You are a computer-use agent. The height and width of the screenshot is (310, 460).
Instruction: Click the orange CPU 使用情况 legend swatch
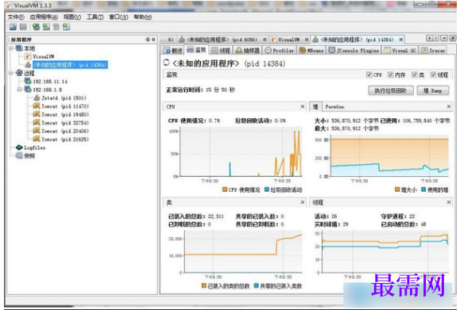(x=225, y=189)
